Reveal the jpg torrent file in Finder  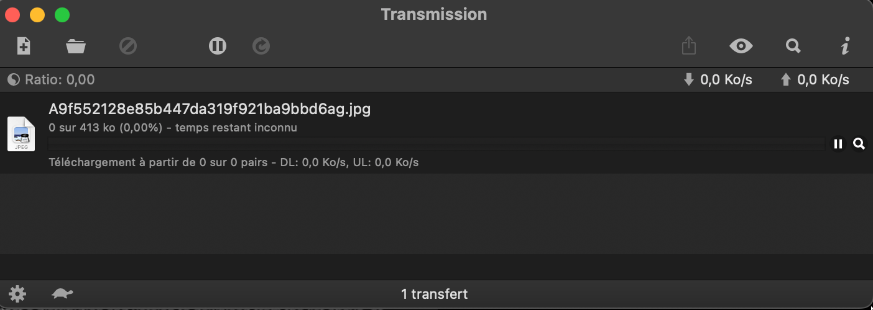pos(859,144)
